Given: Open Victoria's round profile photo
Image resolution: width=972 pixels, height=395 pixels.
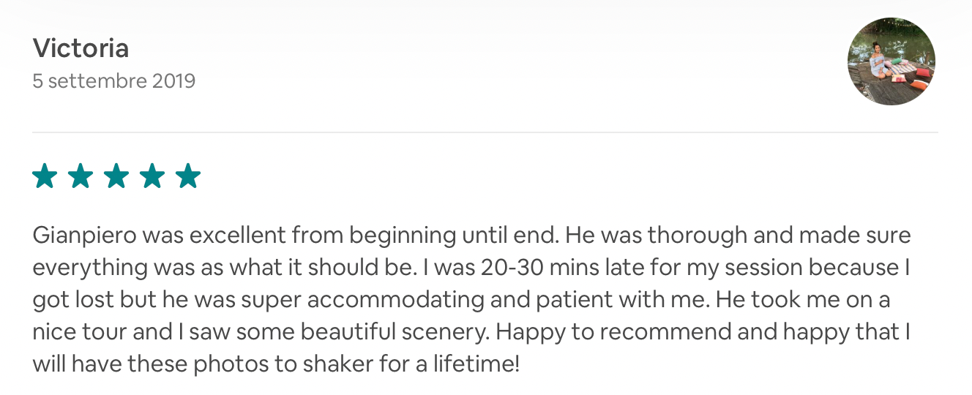Looking at the screenshot, I should (891, 61).
